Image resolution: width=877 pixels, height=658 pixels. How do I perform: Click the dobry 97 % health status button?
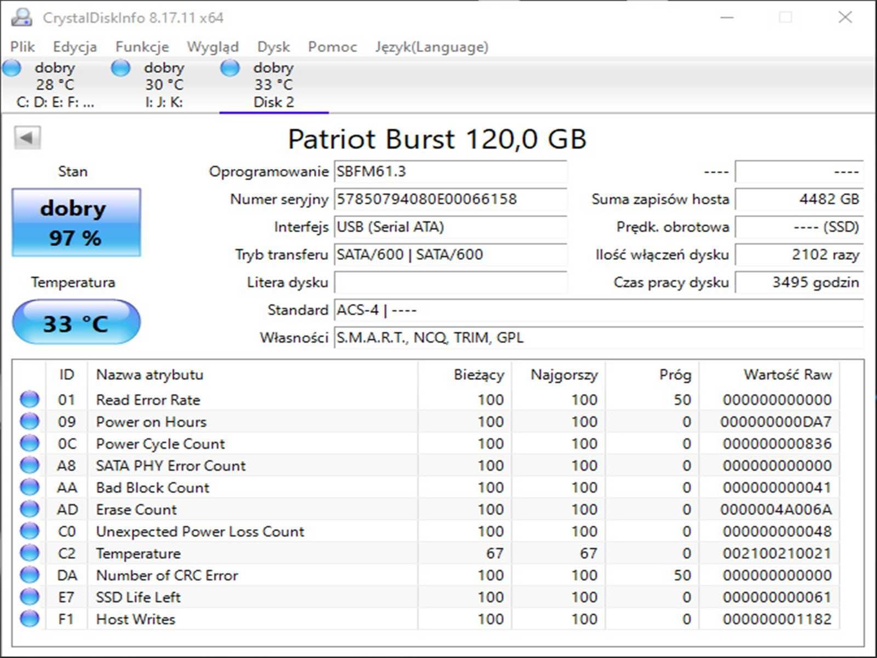[76, 222]
